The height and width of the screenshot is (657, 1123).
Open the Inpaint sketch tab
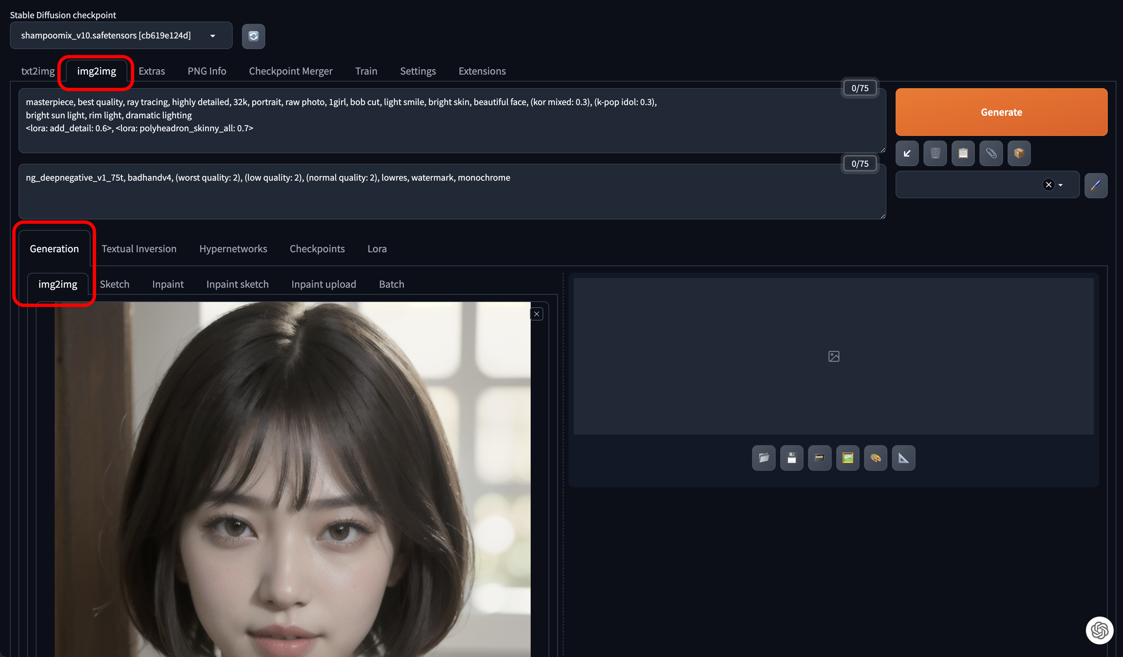coord(237,284)
